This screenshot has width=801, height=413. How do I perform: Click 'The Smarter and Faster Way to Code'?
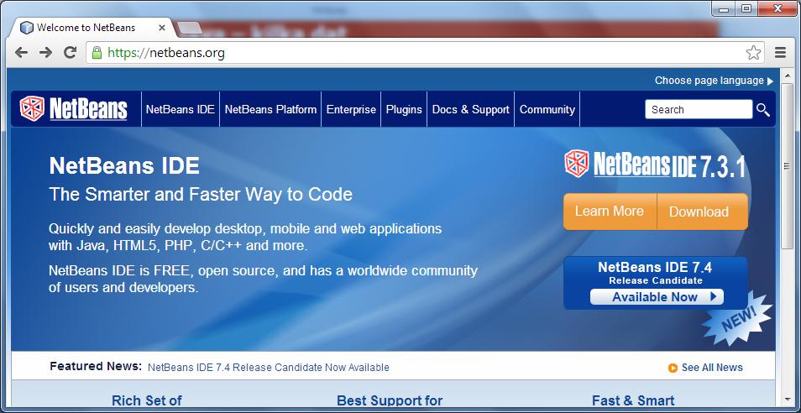200,195
